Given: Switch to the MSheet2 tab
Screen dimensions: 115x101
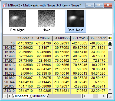Looking at the screenshot, I should point(39,96).
